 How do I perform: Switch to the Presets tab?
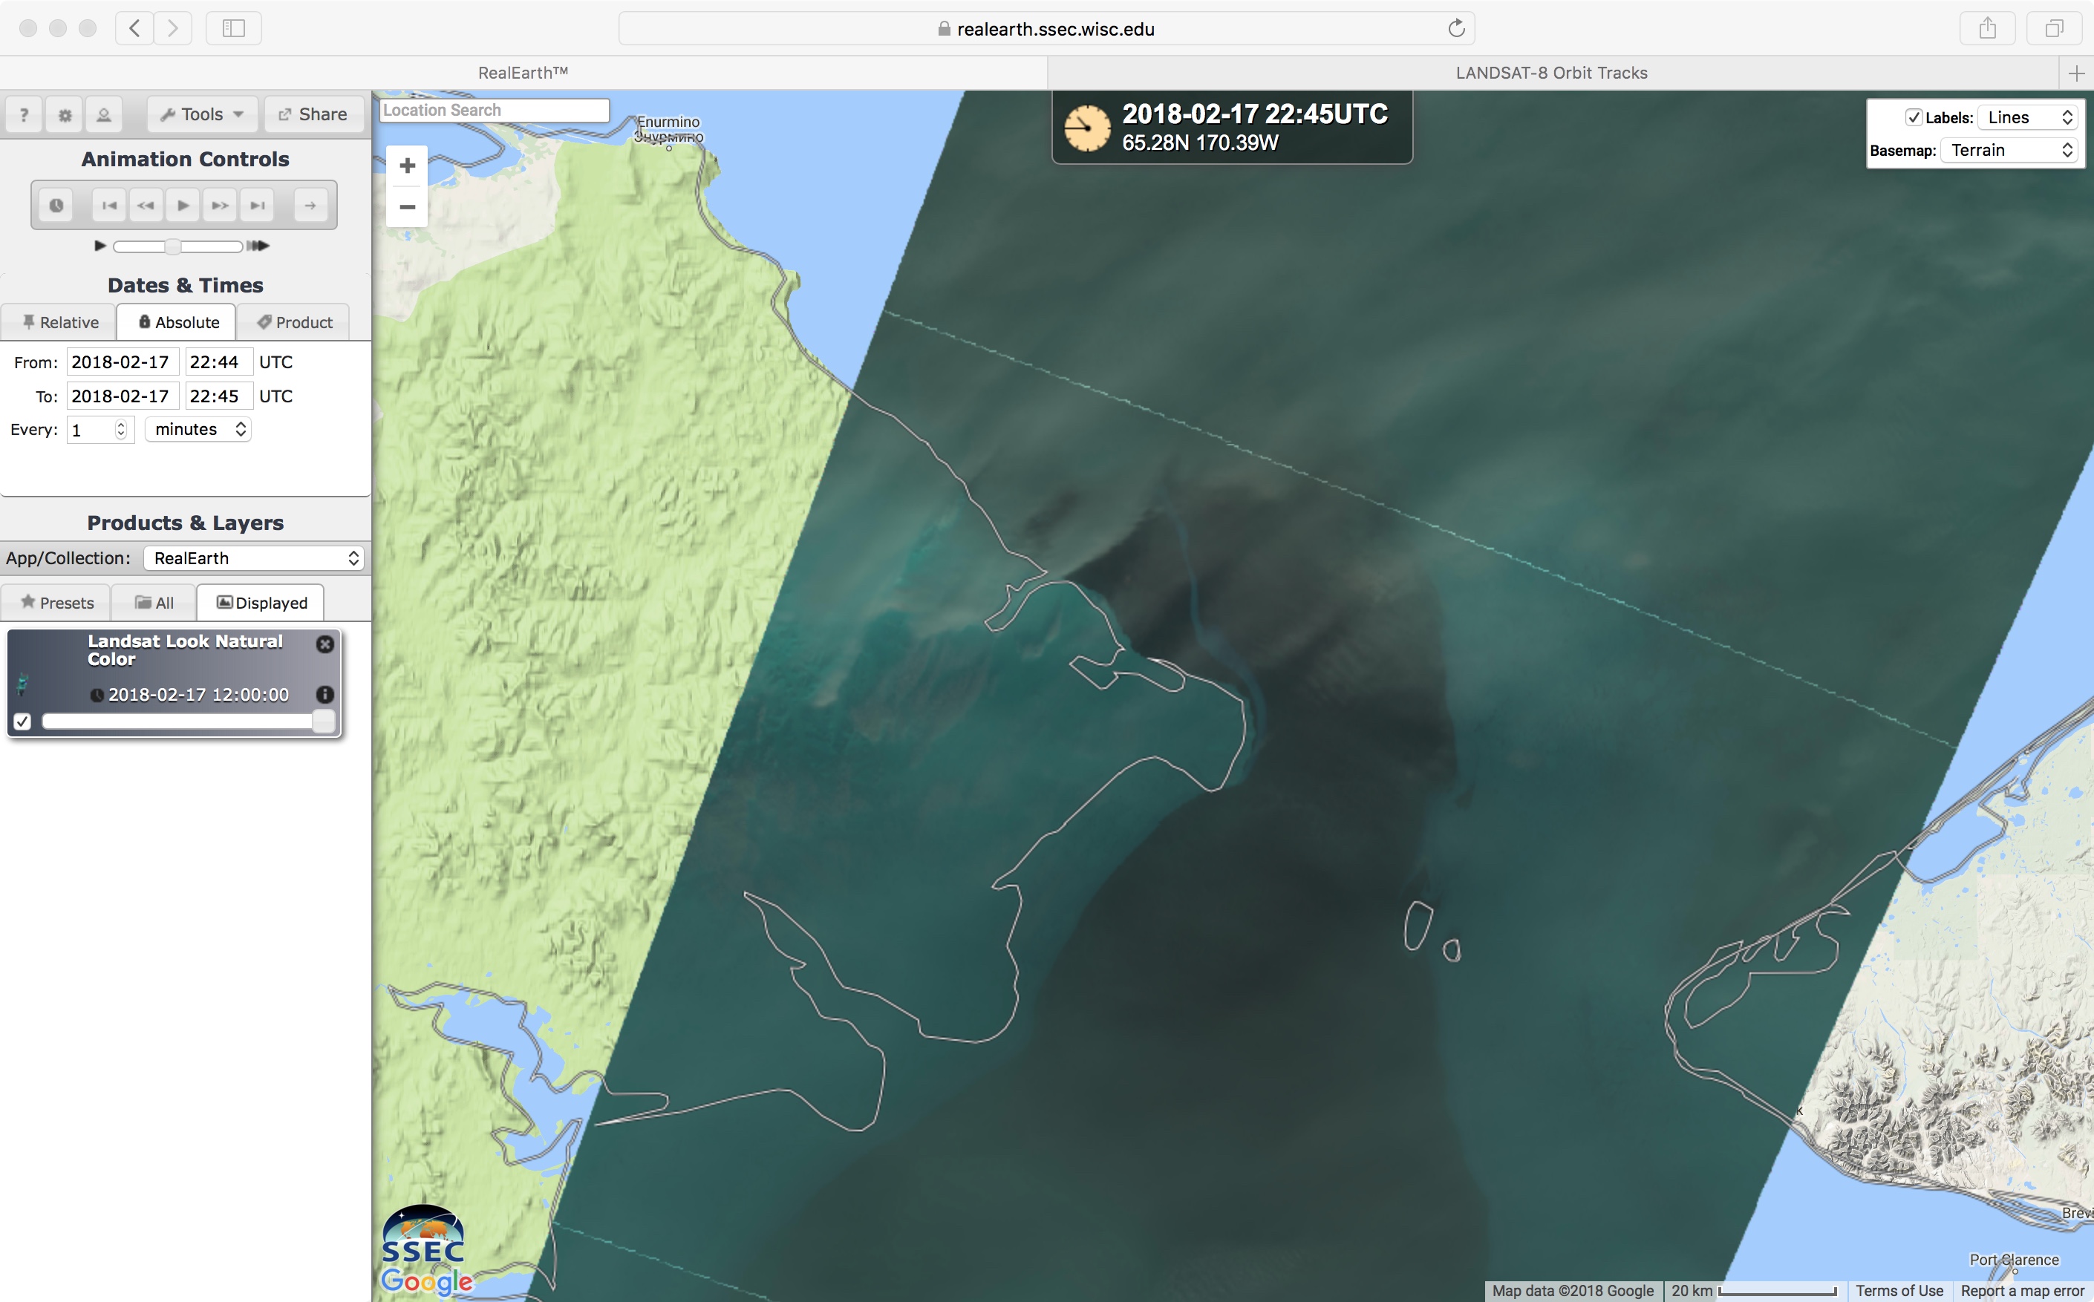(57, 603)
